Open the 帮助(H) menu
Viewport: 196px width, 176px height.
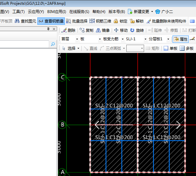tap(99, 12)
